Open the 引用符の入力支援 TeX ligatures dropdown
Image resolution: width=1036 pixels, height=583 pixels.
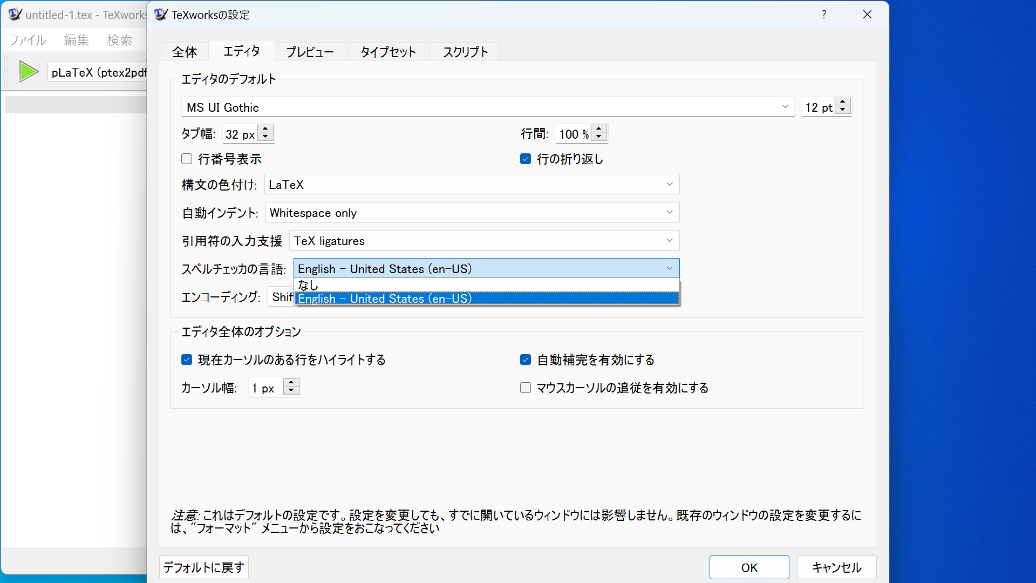(484, 241)
